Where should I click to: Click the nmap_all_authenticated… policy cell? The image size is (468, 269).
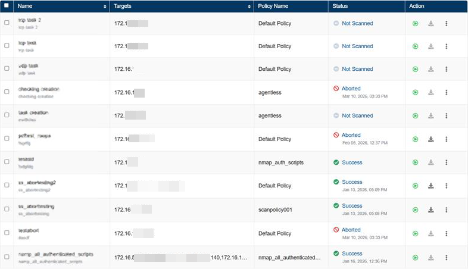click(289, 257)
